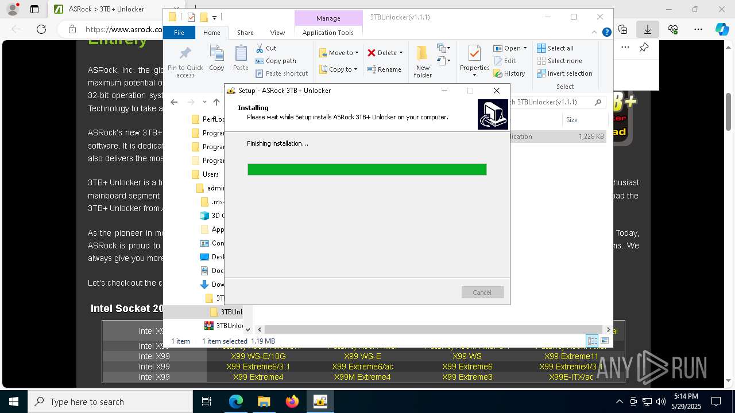This screenshot has height=413, width=735.
Task: Open notifications center icon
Action: (717, 402)
